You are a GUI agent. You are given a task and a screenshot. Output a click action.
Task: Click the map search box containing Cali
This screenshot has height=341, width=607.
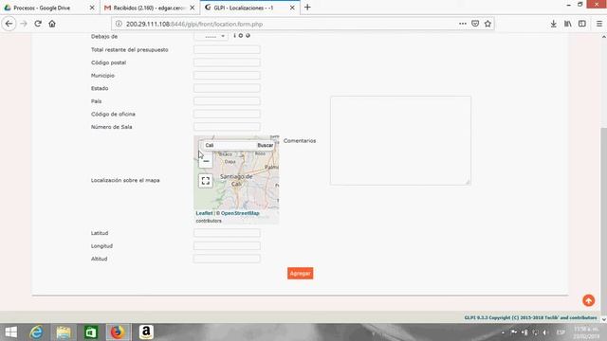(230, 145)
